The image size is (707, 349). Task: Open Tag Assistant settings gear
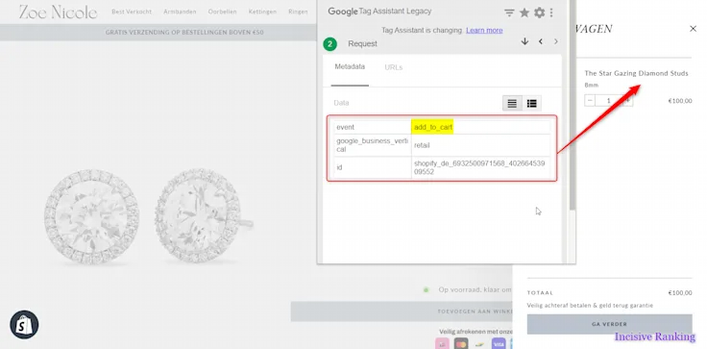(x=539, y=12)
